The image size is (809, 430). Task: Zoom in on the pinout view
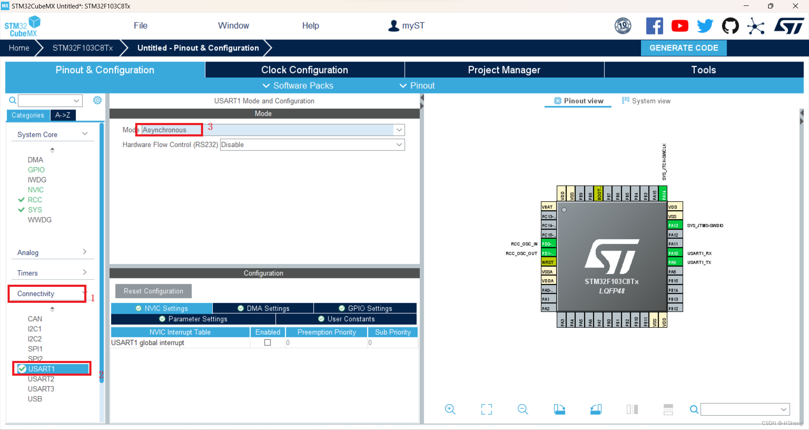point(450,409)
